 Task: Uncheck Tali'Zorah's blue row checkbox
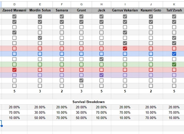tap(174, 54)
